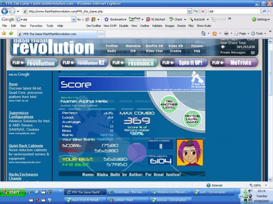Click the page vertical scrollbar down arrow
This screenshot has width=273, height=204.
[270, 179]
